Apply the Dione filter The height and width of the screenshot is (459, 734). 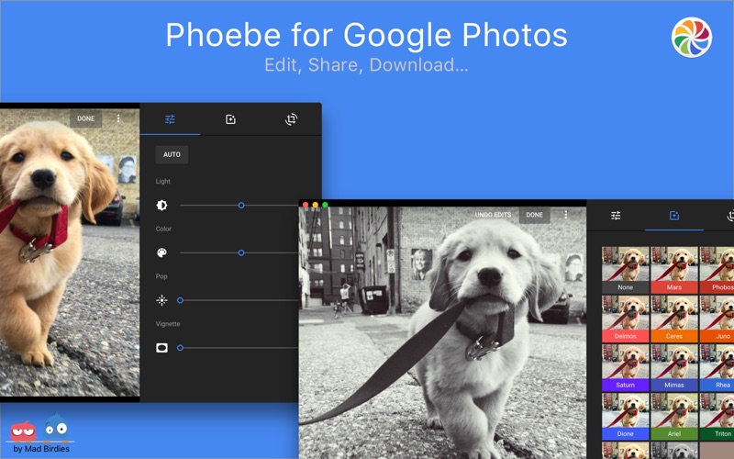625,417
